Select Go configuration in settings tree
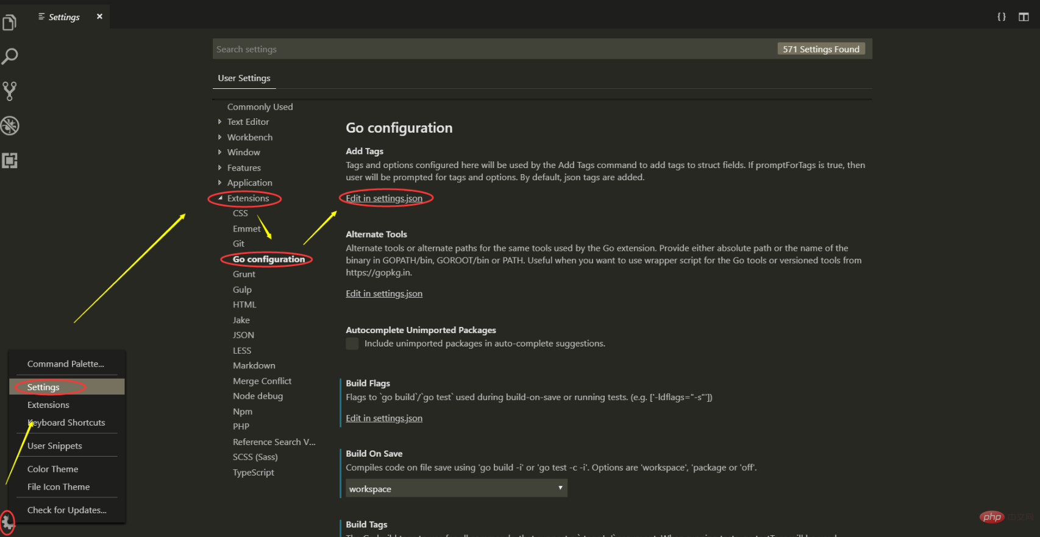 (269, 259)
